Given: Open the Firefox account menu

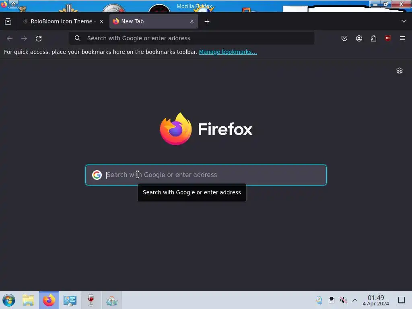Looking at the screenshot, I should 359,38.
